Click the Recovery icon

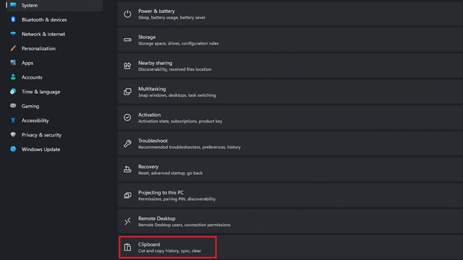[x=127, y=169]
